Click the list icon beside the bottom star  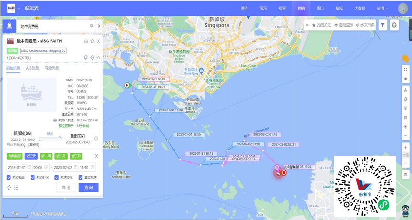pyautogui.click(x=16, y=188)
